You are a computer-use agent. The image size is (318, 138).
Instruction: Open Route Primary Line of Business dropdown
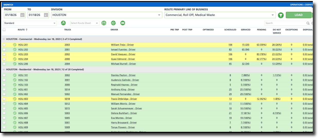click(220, 15)
